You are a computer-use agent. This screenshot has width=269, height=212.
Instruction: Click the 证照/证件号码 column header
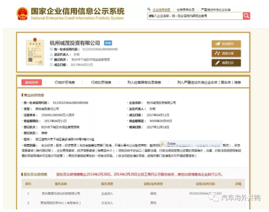206,184
